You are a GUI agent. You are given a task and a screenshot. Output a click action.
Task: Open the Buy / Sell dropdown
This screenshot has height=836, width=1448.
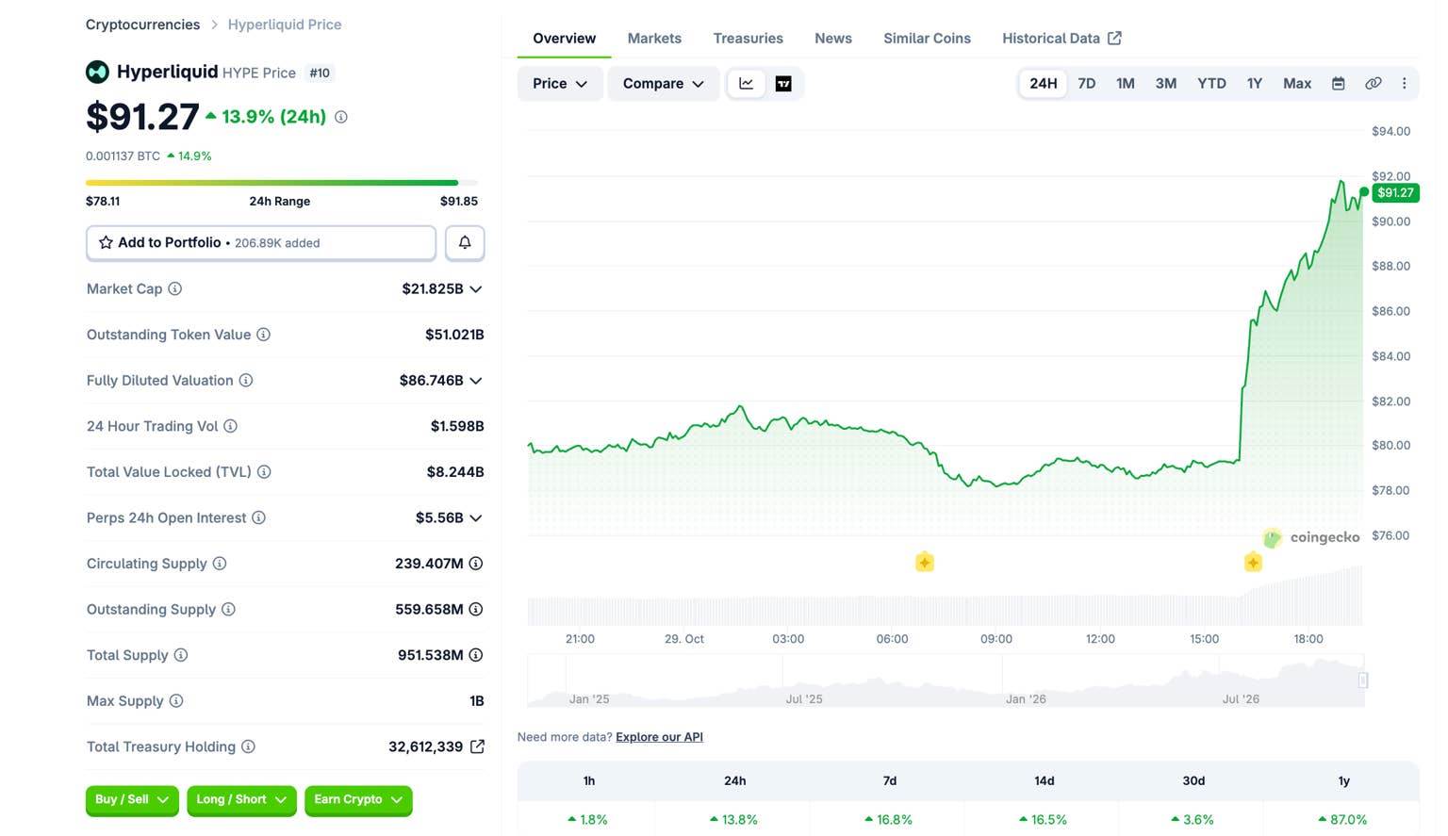(x=132, y=800)
